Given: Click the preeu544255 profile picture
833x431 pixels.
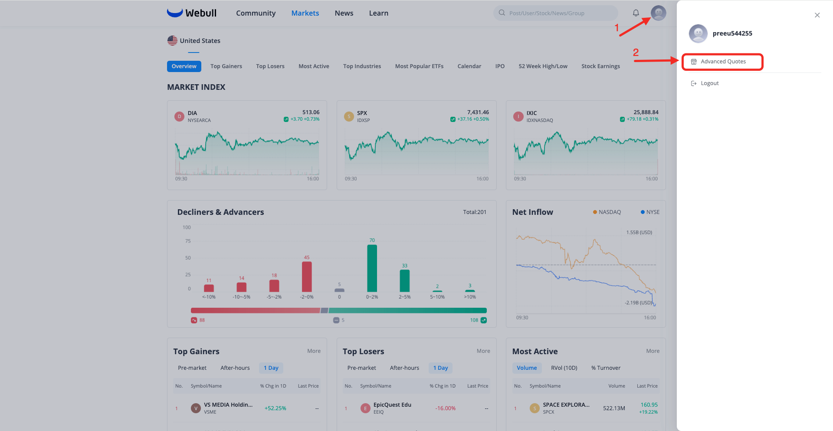Looking at the screenshot, I should tap(698, 33).
